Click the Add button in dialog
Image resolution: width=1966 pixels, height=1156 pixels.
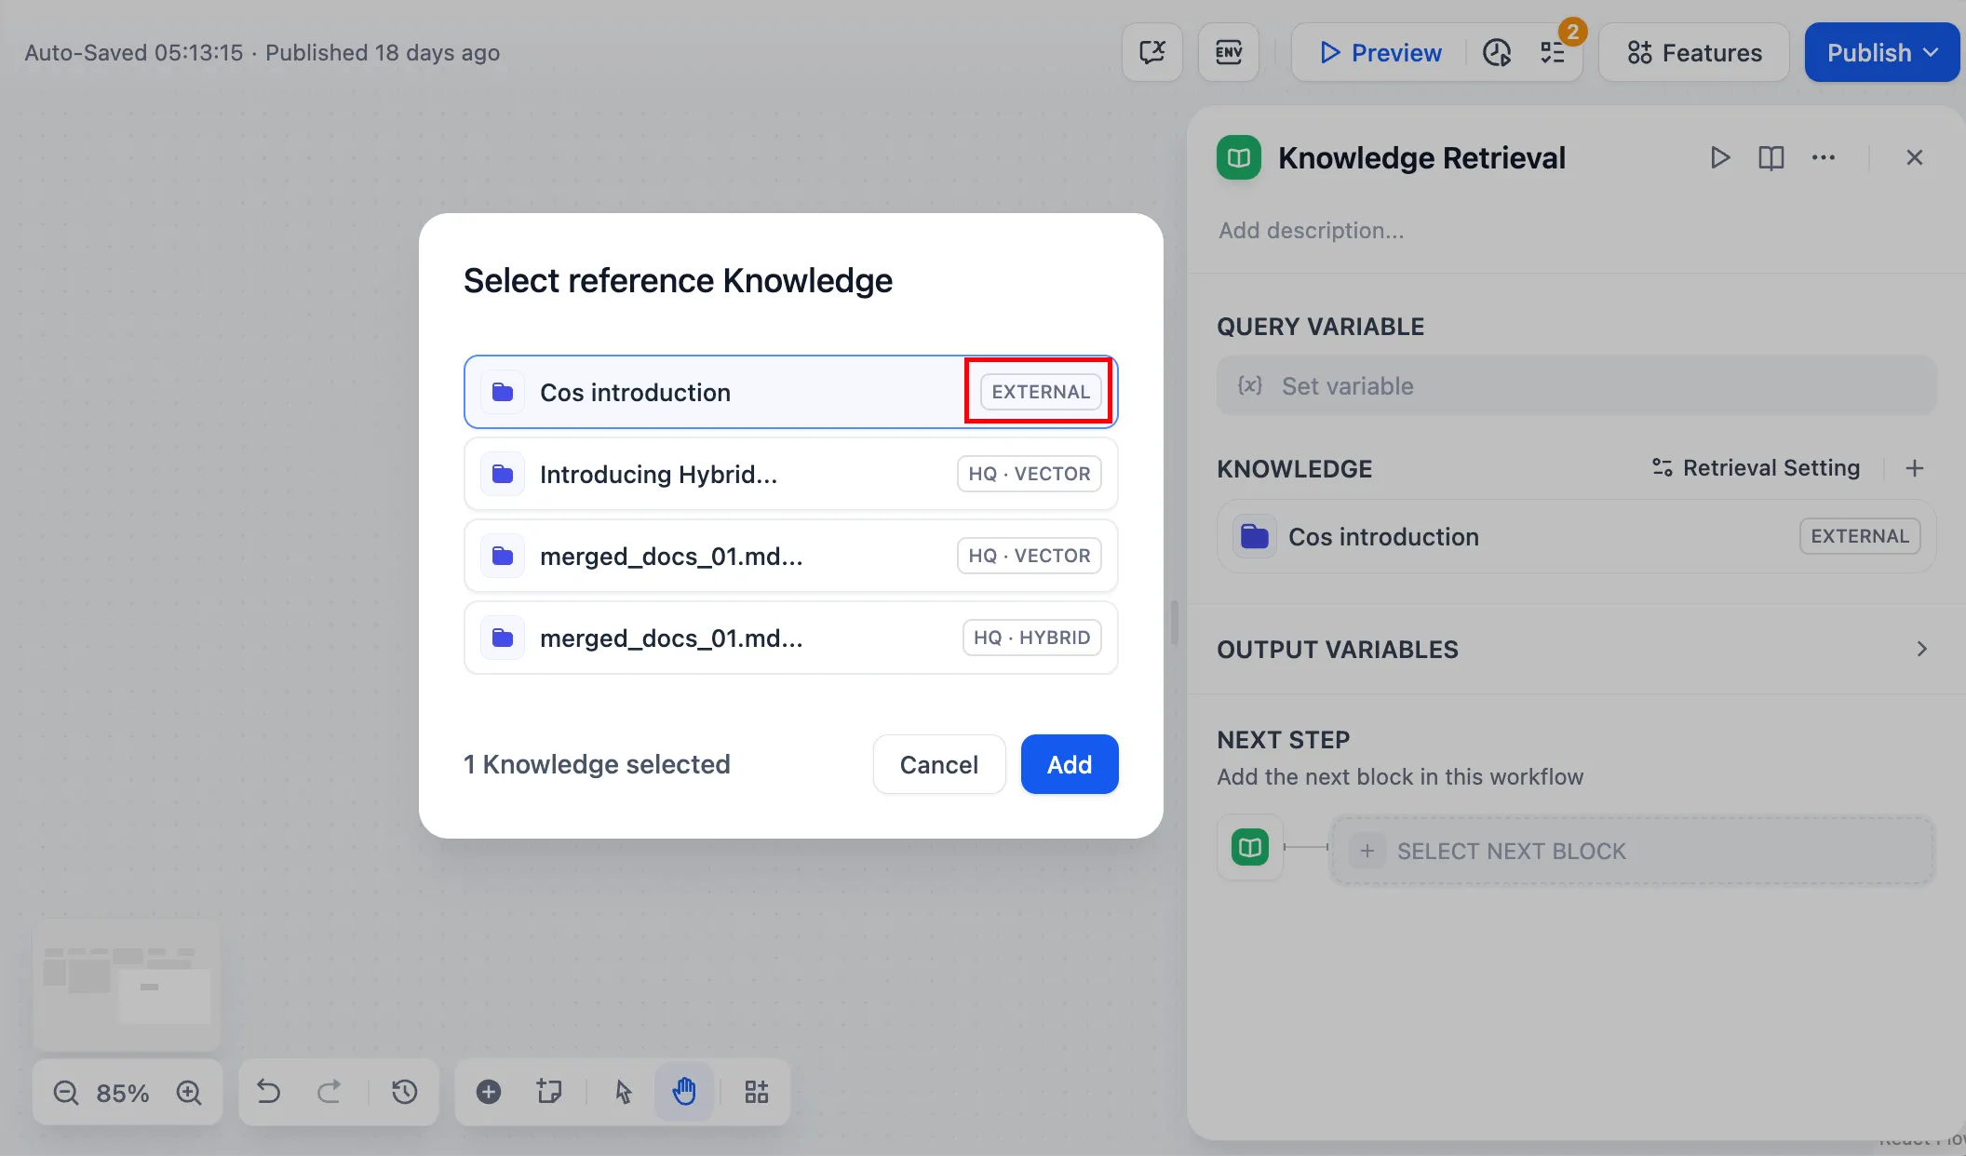[1069, 764]
